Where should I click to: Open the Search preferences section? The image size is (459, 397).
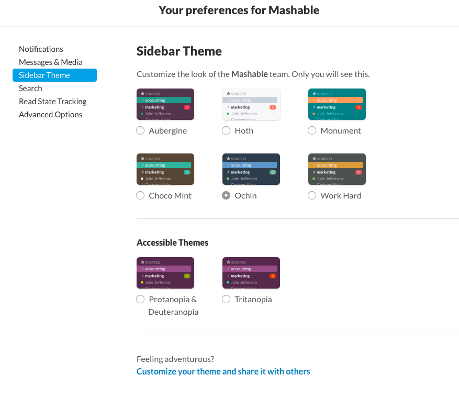30,88
